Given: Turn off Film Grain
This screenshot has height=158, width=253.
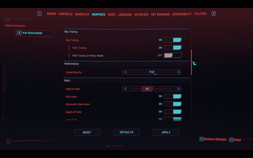Looking at the screenshot, I should [173, 97].
